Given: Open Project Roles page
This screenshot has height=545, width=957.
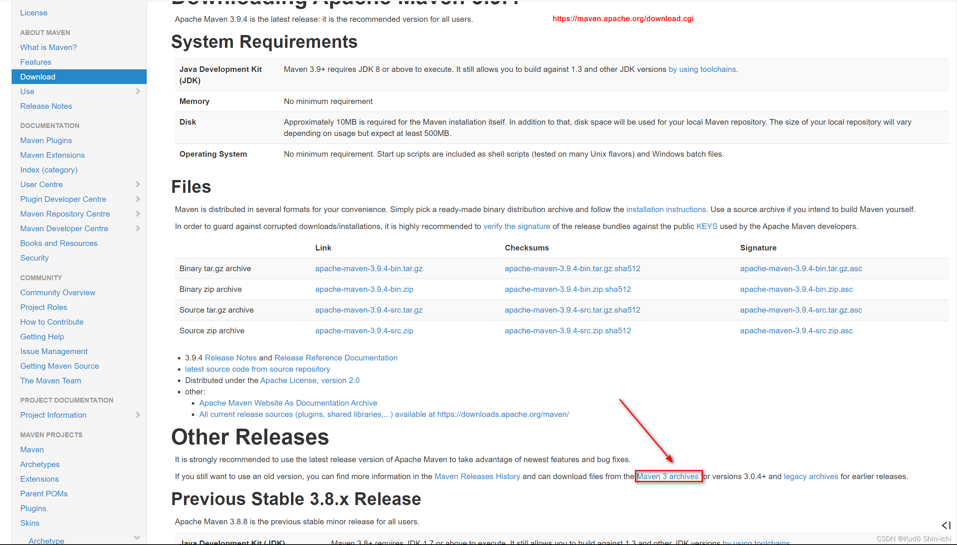Looking at the screenshot, I should tap(44, 307).
